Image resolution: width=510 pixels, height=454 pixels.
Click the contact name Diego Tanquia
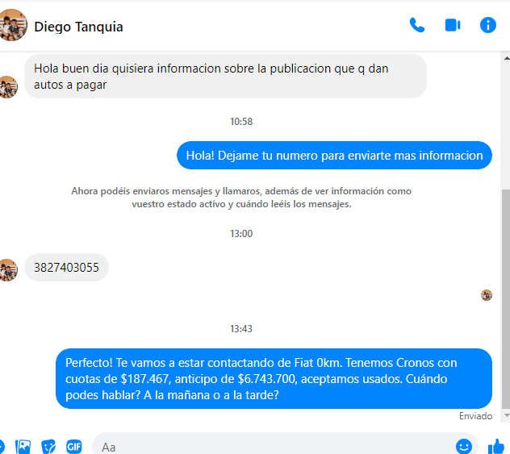pos(78,27)
